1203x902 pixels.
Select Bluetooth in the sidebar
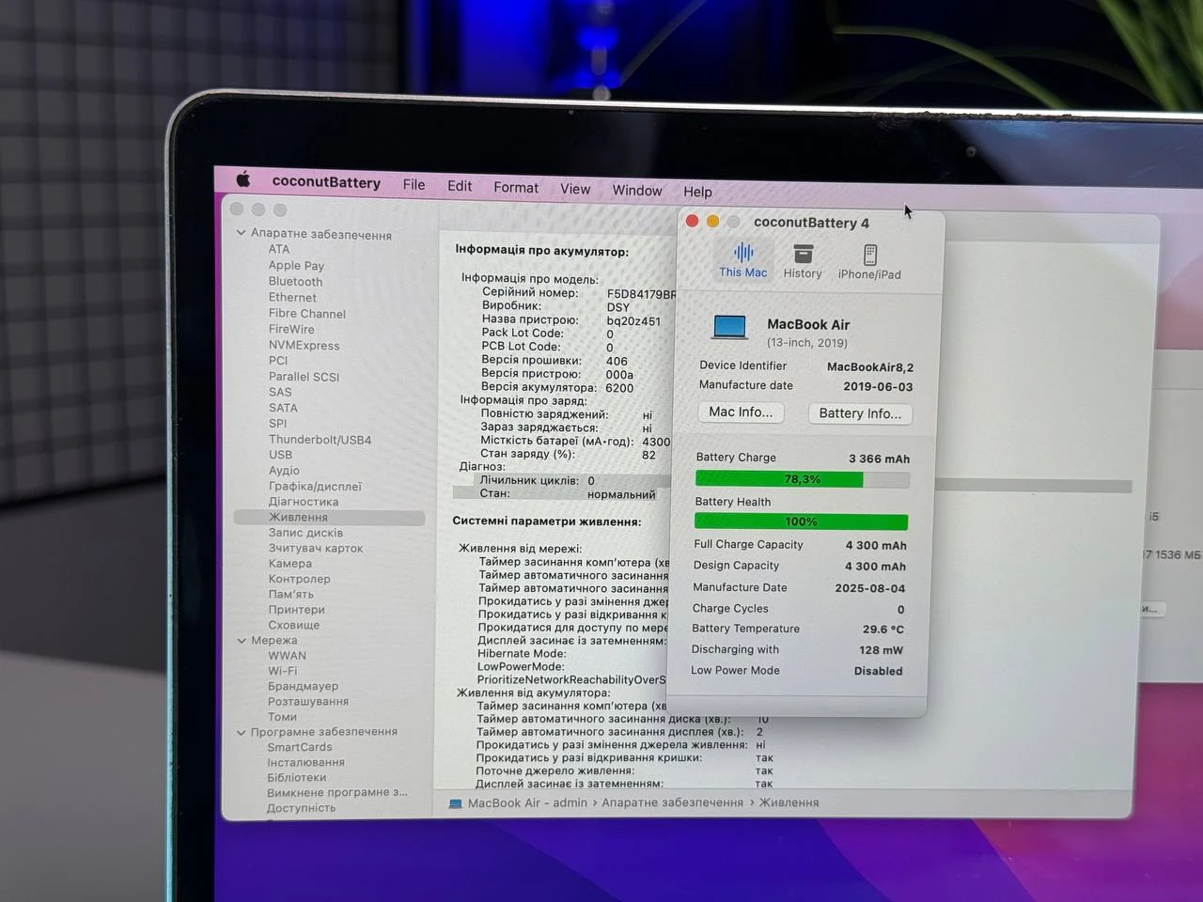[295, 282]
